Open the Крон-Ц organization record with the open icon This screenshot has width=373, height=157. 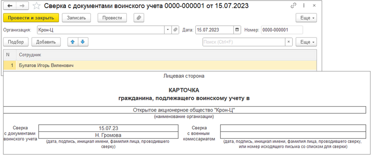[x=176, y=30]
